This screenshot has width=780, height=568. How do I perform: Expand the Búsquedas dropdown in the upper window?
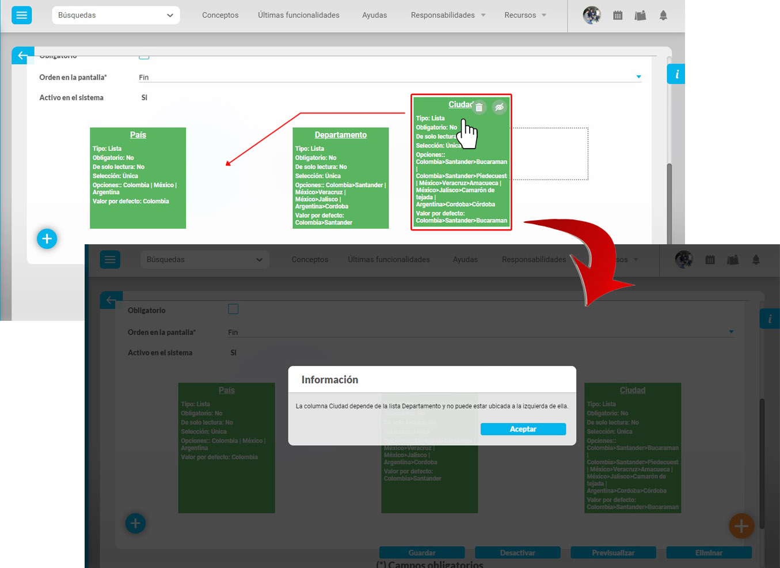tap(116, 15)
